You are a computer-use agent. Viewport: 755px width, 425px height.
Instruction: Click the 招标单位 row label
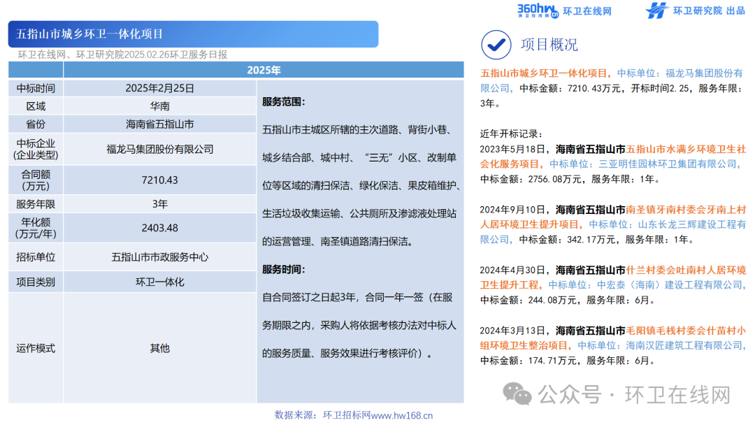36,257
